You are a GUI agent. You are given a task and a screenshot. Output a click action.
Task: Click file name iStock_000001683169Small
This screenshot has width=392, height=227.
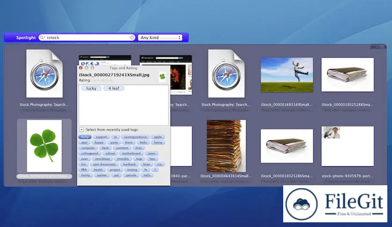(x=287, y=105)
